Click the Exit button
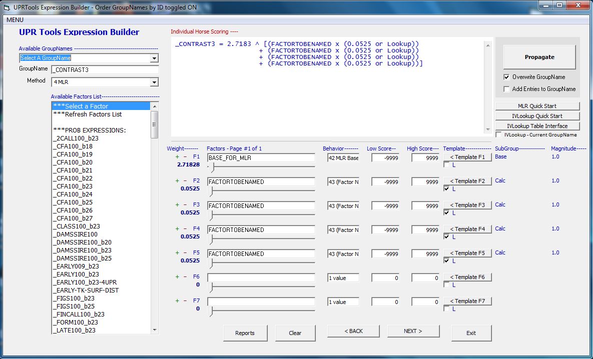This screenshot has height=359, width=593. coord(471,333)
